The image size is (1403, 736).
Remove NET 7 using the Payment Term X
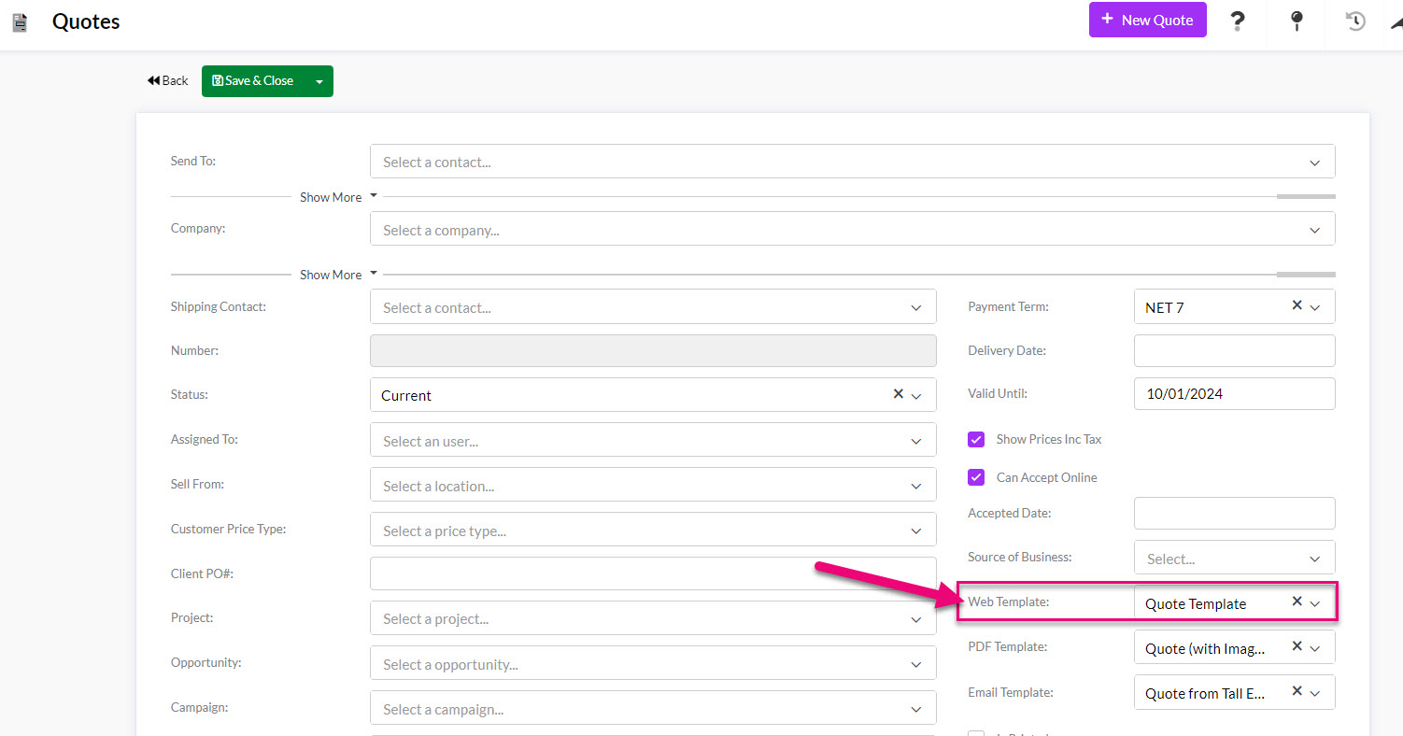point(1297,304)
